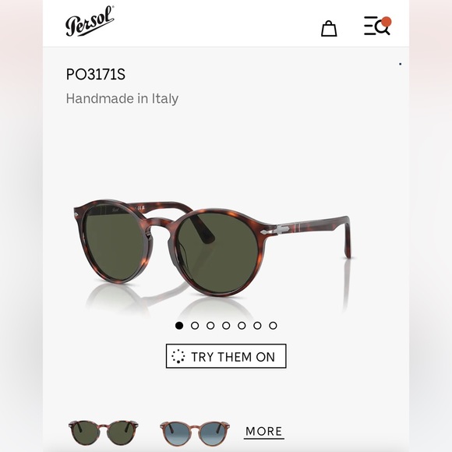Select the fourth carousel dot
The height and width of the screenshot is (452, 452).
pyautogui.click(x=226, y=326)
